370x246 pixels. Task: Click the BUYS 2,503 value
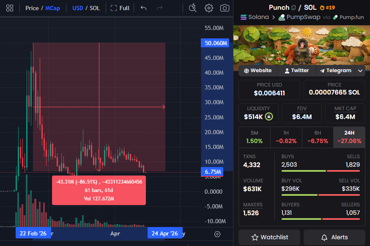[x=289, y=165]
